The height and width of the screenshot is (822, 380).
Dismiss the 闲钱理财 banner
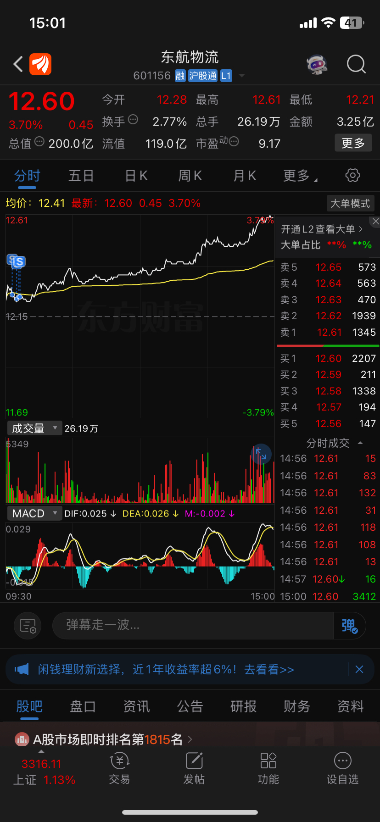(359, 669)
